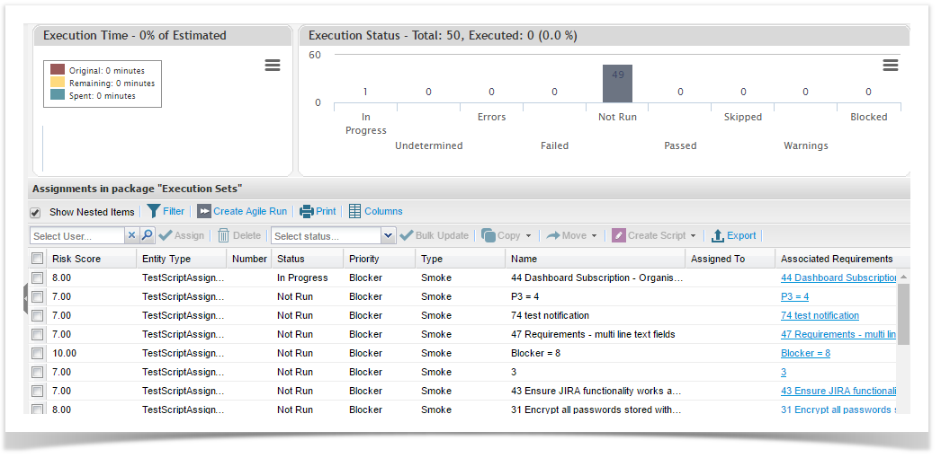Open the Filter funnel icon

coord(154,211)
